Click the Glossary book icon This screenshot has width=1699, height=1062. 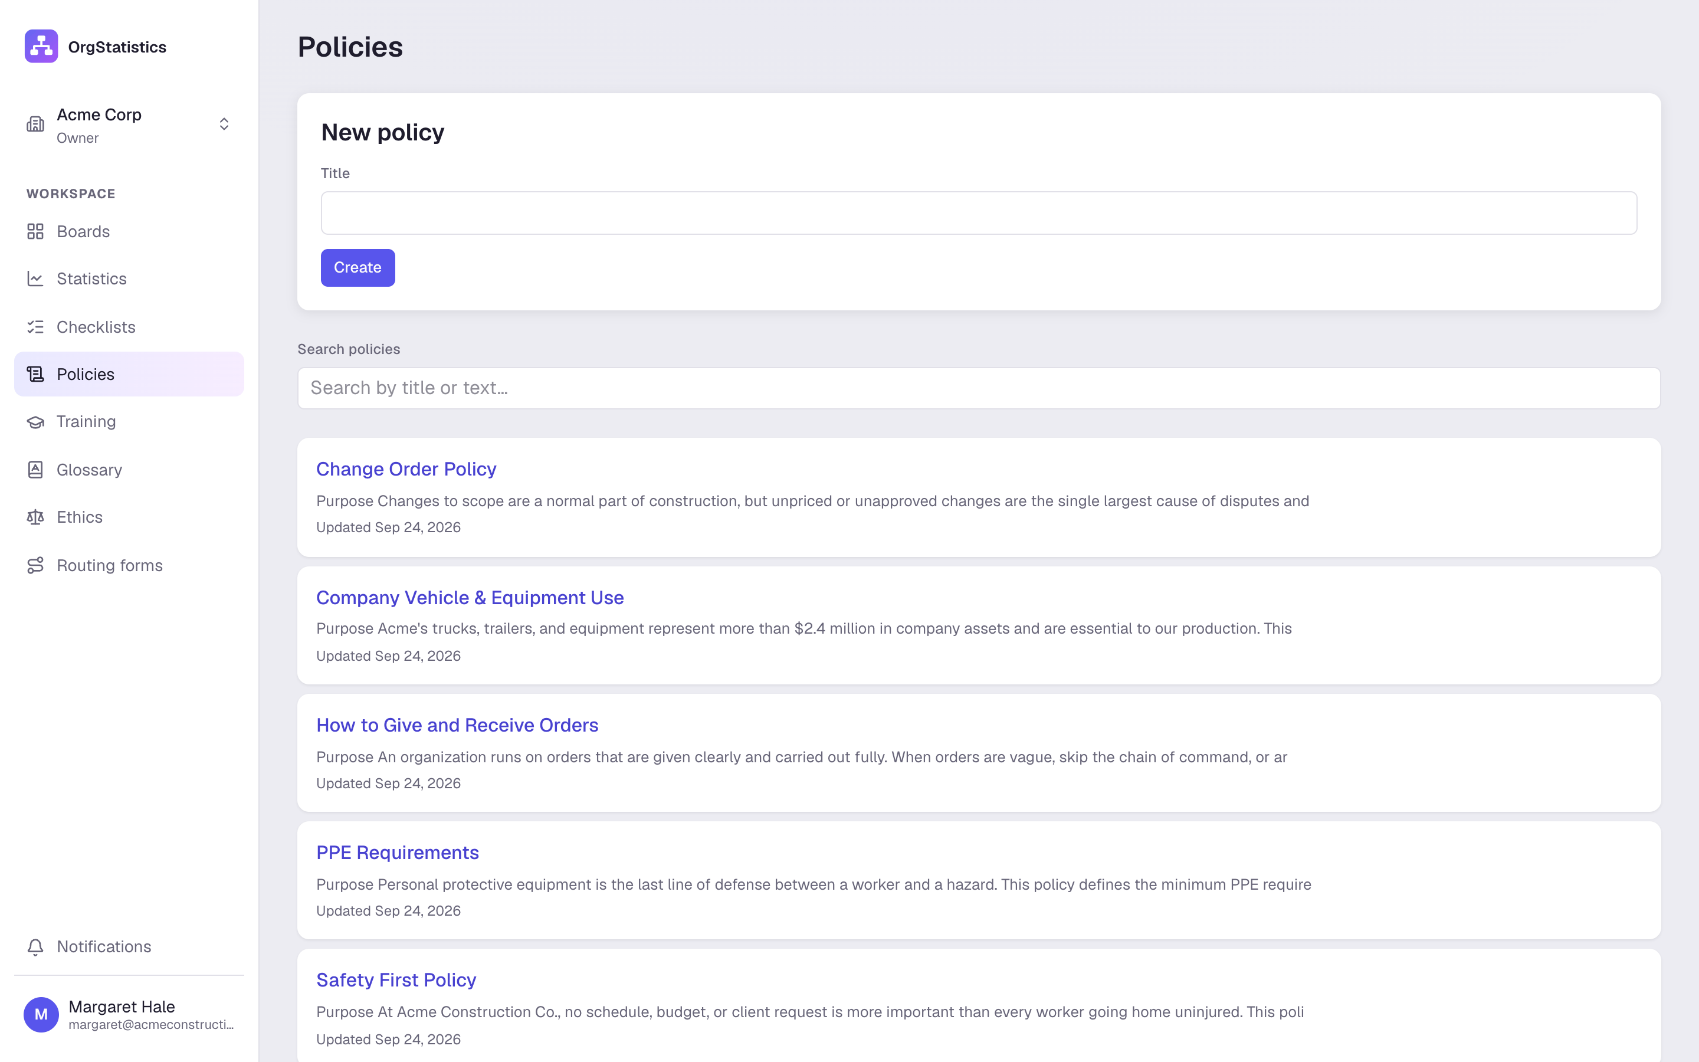[x=35, y=469]
